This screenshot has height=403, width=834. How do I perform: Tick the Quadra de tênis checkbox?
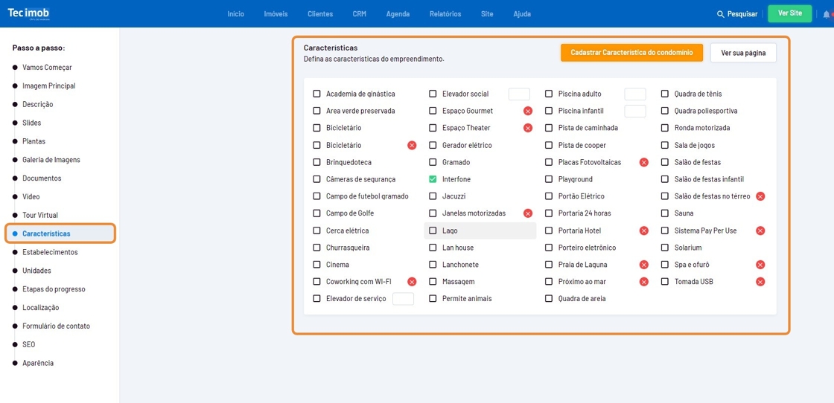[x=665, y=94]
